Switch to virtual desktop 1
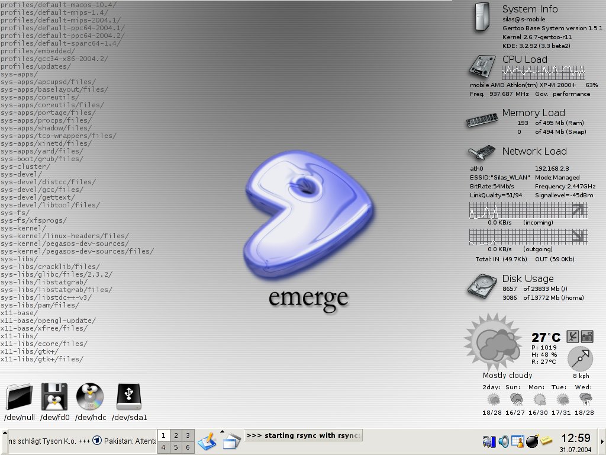 (163, 435)
